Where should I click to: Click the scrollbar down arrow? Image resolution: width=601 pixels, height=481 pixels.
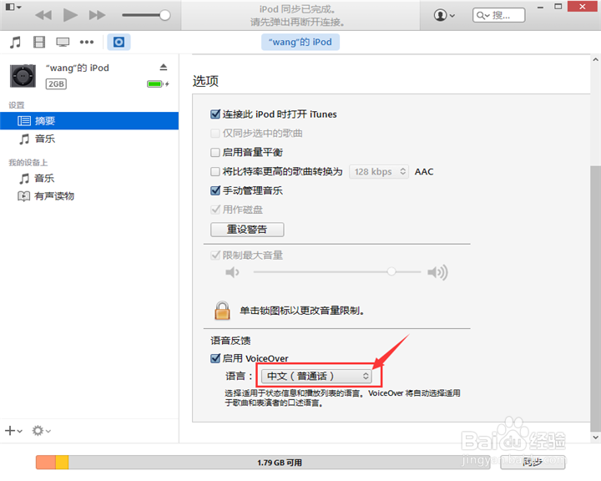595,438
